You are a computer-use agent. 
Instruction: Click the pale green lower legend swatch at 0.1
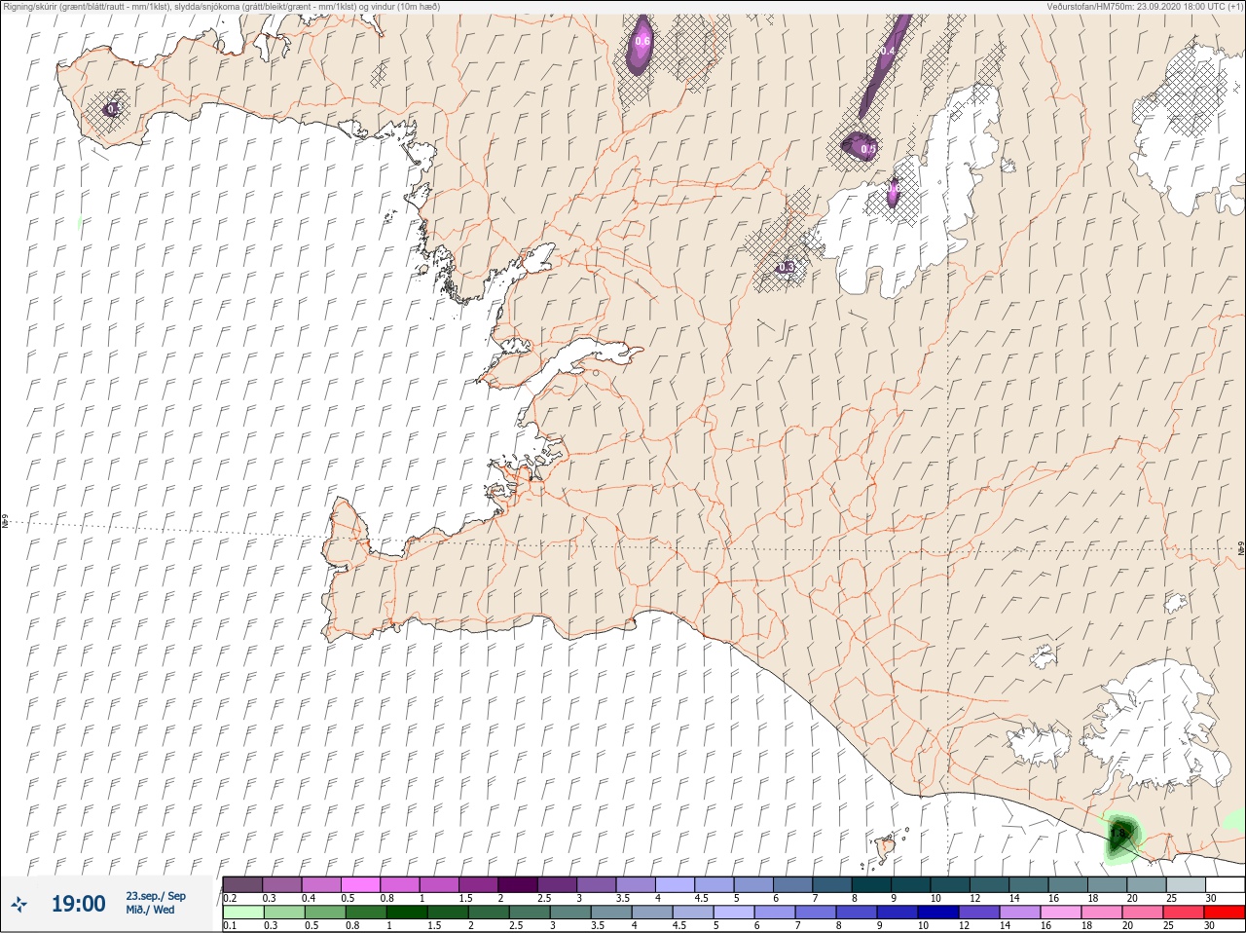pos(242,912)
